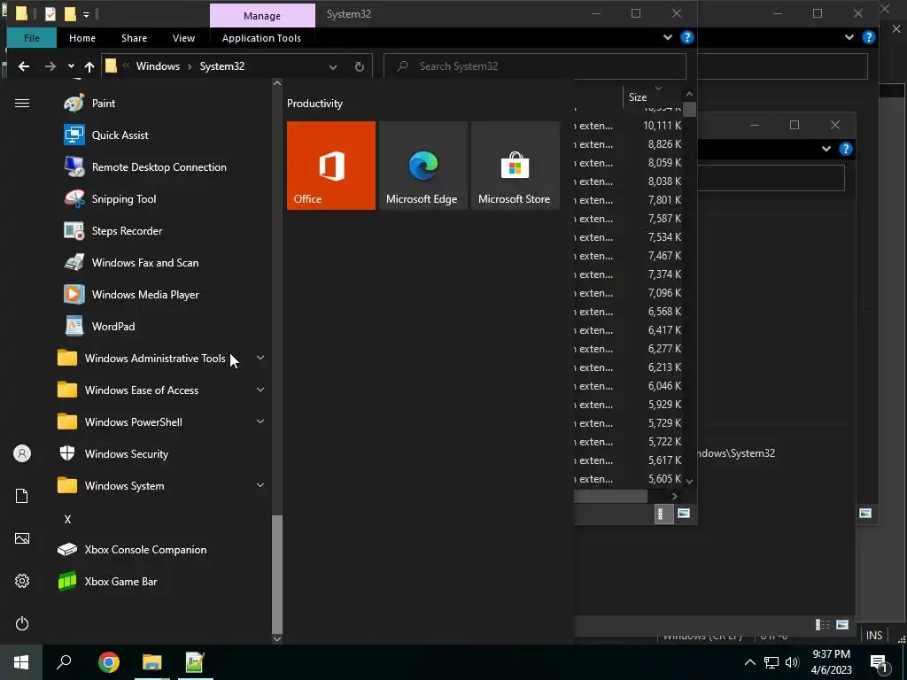Select the row sized 10,111 KB
Viewport: 907px width, 680px height.
coord(629,126)
